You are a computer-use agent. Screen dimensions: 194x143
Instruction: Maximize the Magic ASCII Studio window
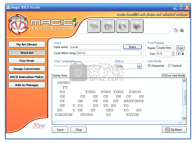[181, 7]
